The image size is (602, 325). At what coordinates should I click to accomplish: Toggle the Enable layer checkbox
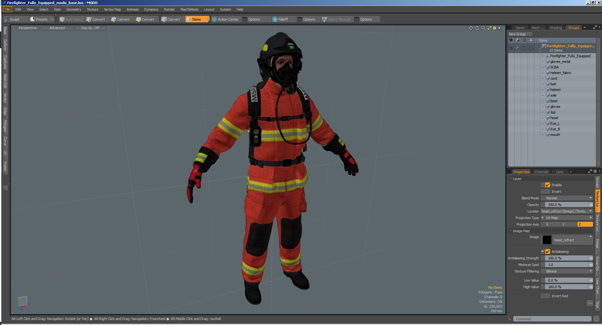pyautogui.click(x=548, y=185)
